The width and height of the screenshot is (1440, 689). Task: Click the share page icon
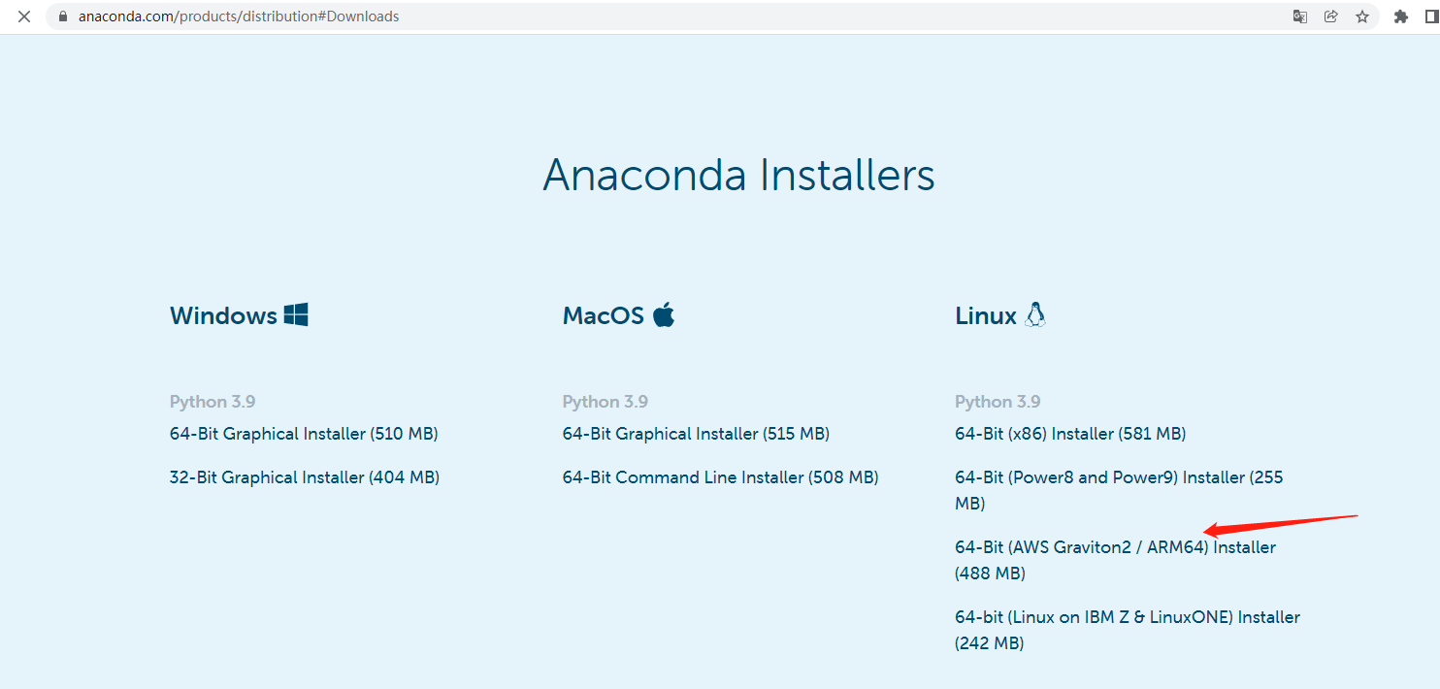point(1331,16)
